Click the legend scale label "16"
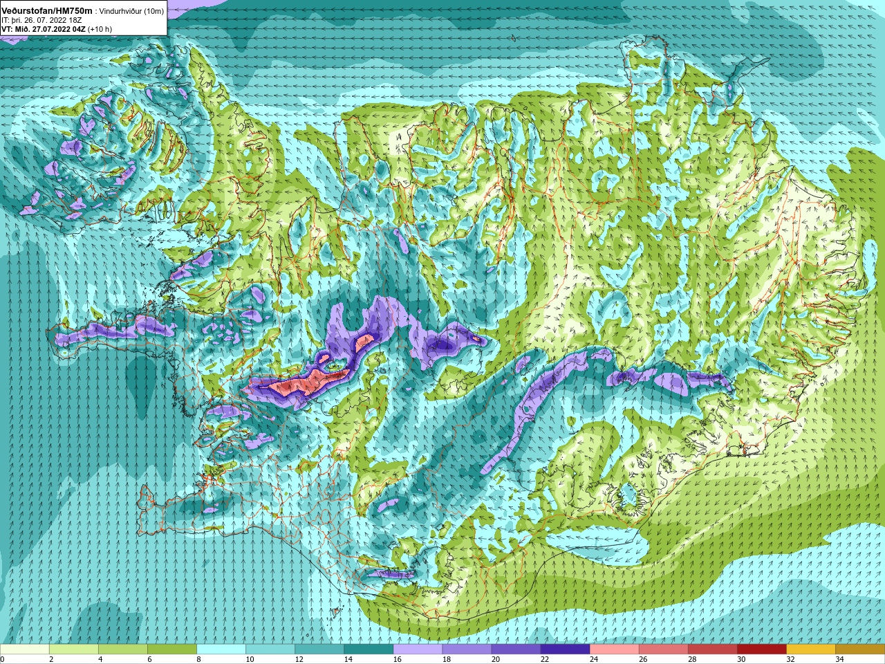The width and height of the screenshot is (885, 664). coord(397,659)
